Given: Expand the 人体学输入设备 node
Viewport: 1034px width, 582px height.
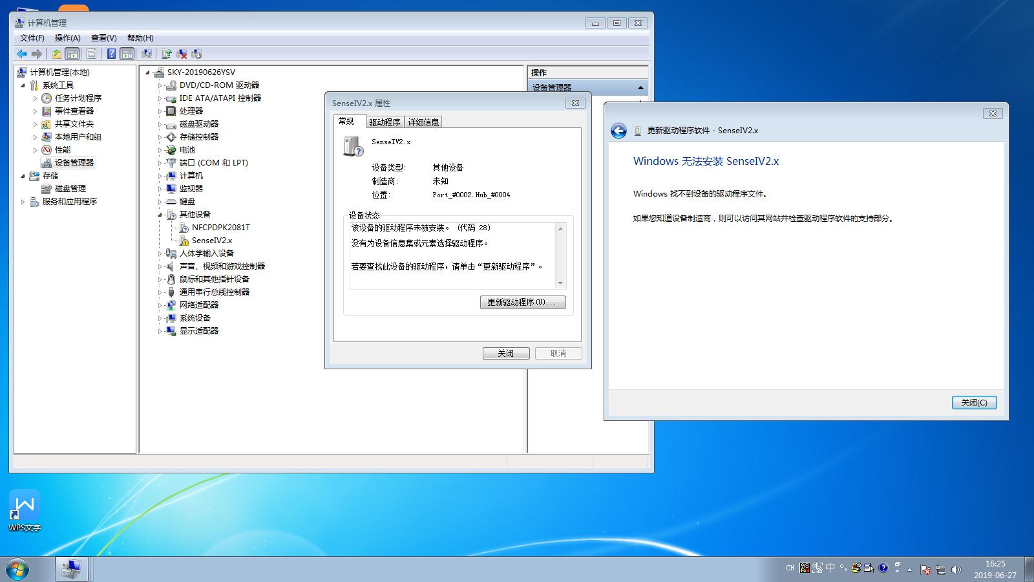Looking at the screenshot, I should click(x=160, y=253).
